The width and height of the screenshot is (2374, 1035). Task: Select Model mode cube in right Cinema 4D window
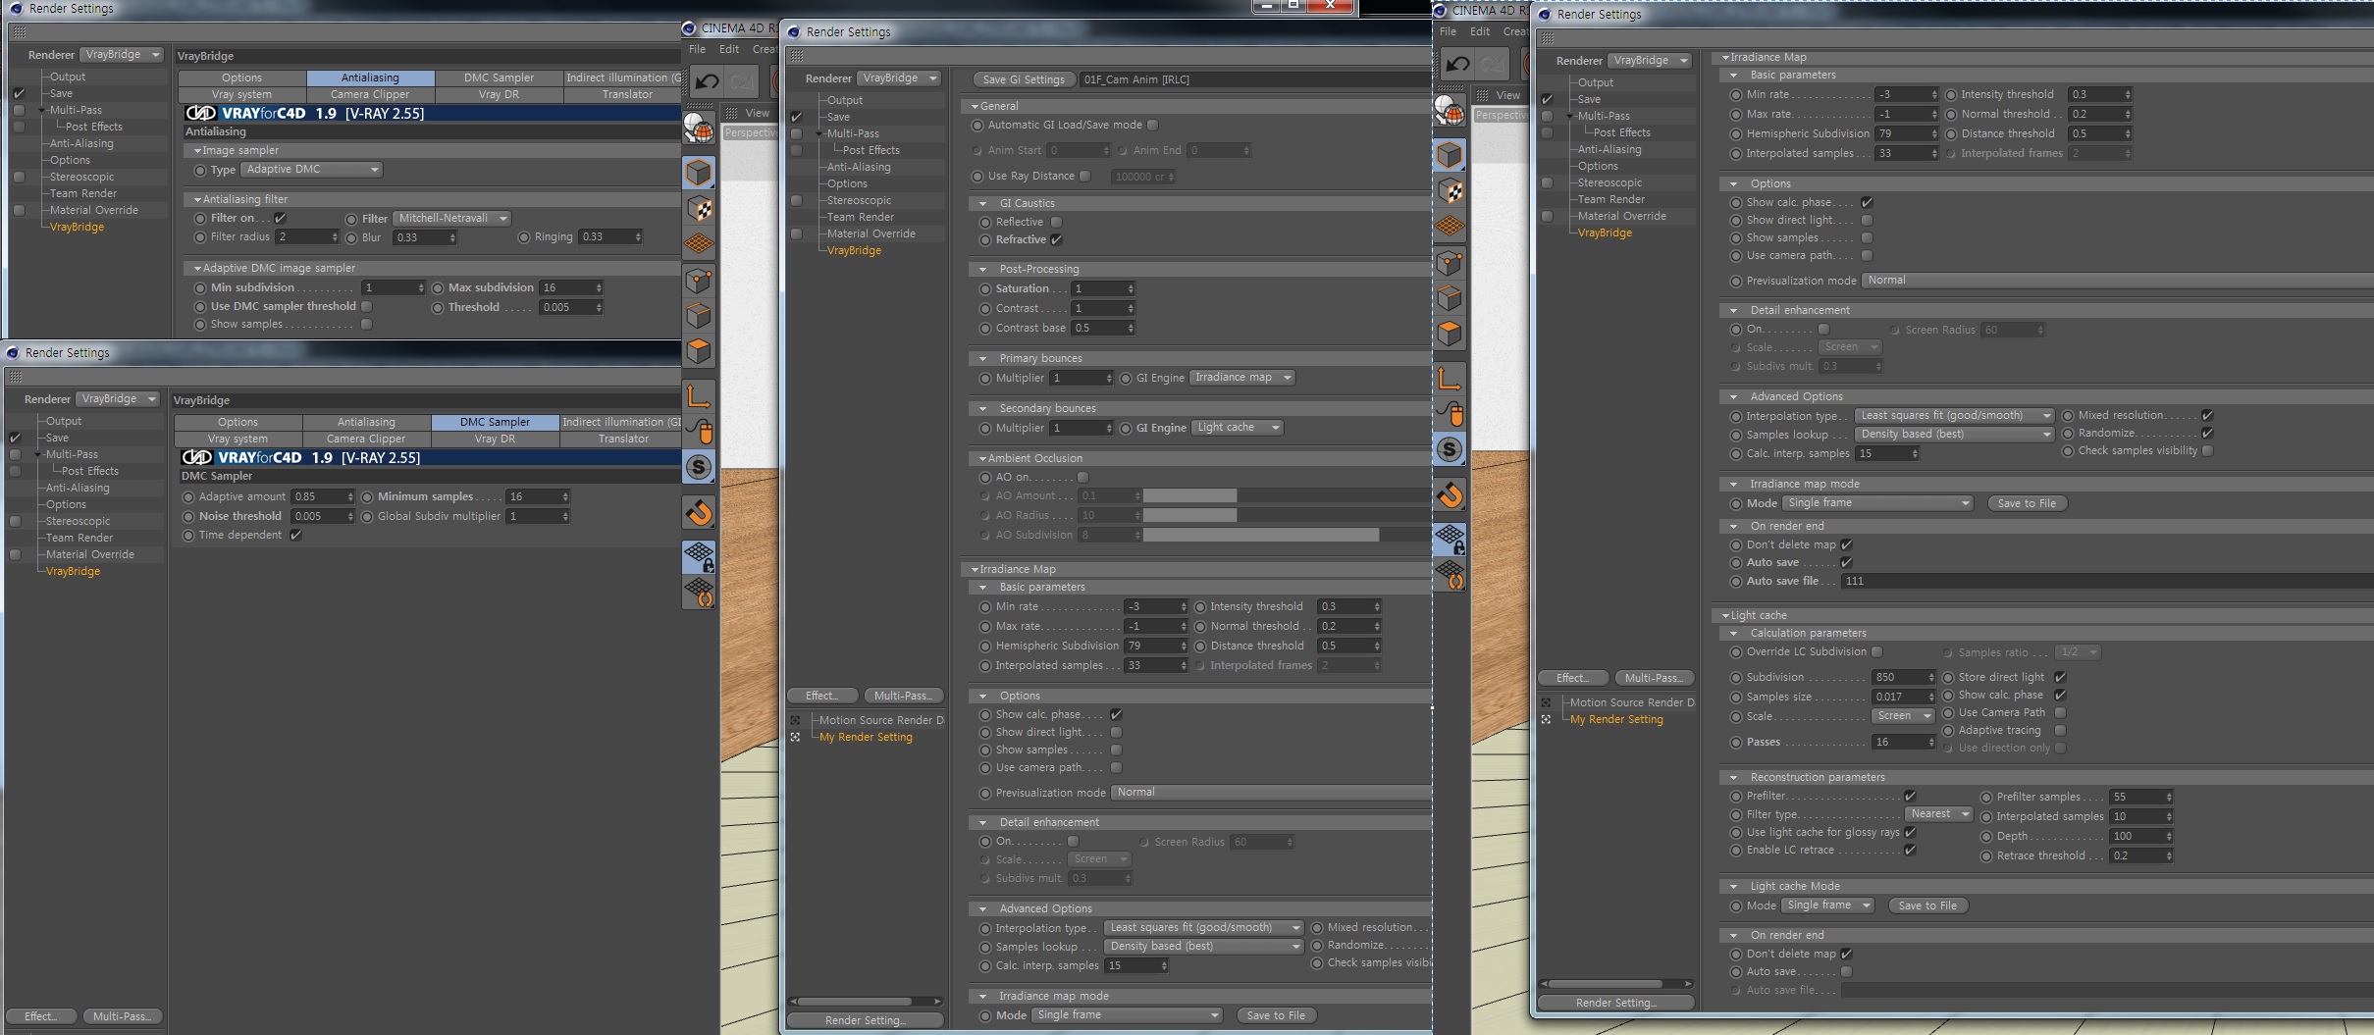[1450, 155]
